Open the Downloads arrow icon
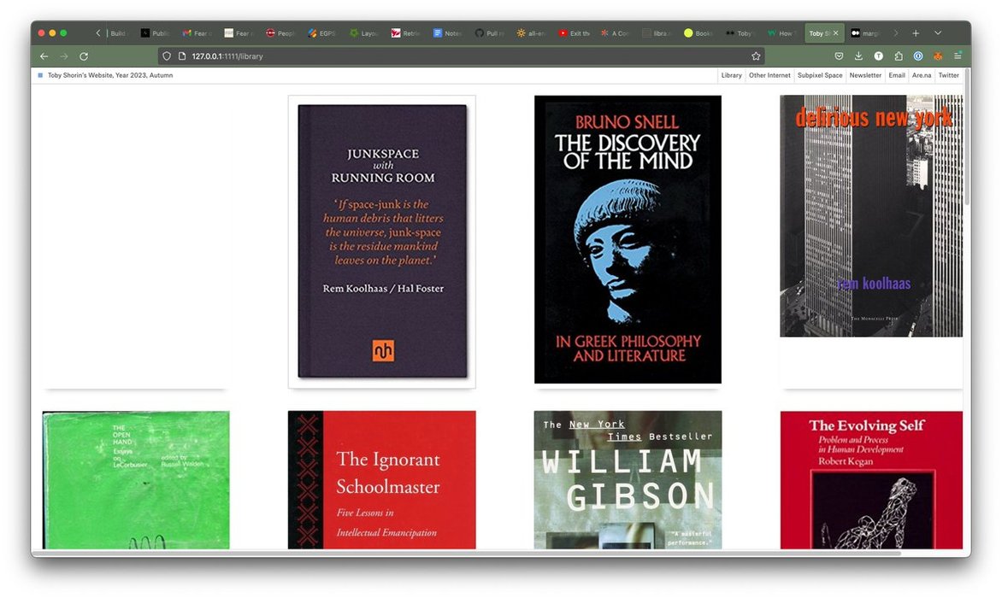The image size is (1002, 598). [x=859, y=56]
